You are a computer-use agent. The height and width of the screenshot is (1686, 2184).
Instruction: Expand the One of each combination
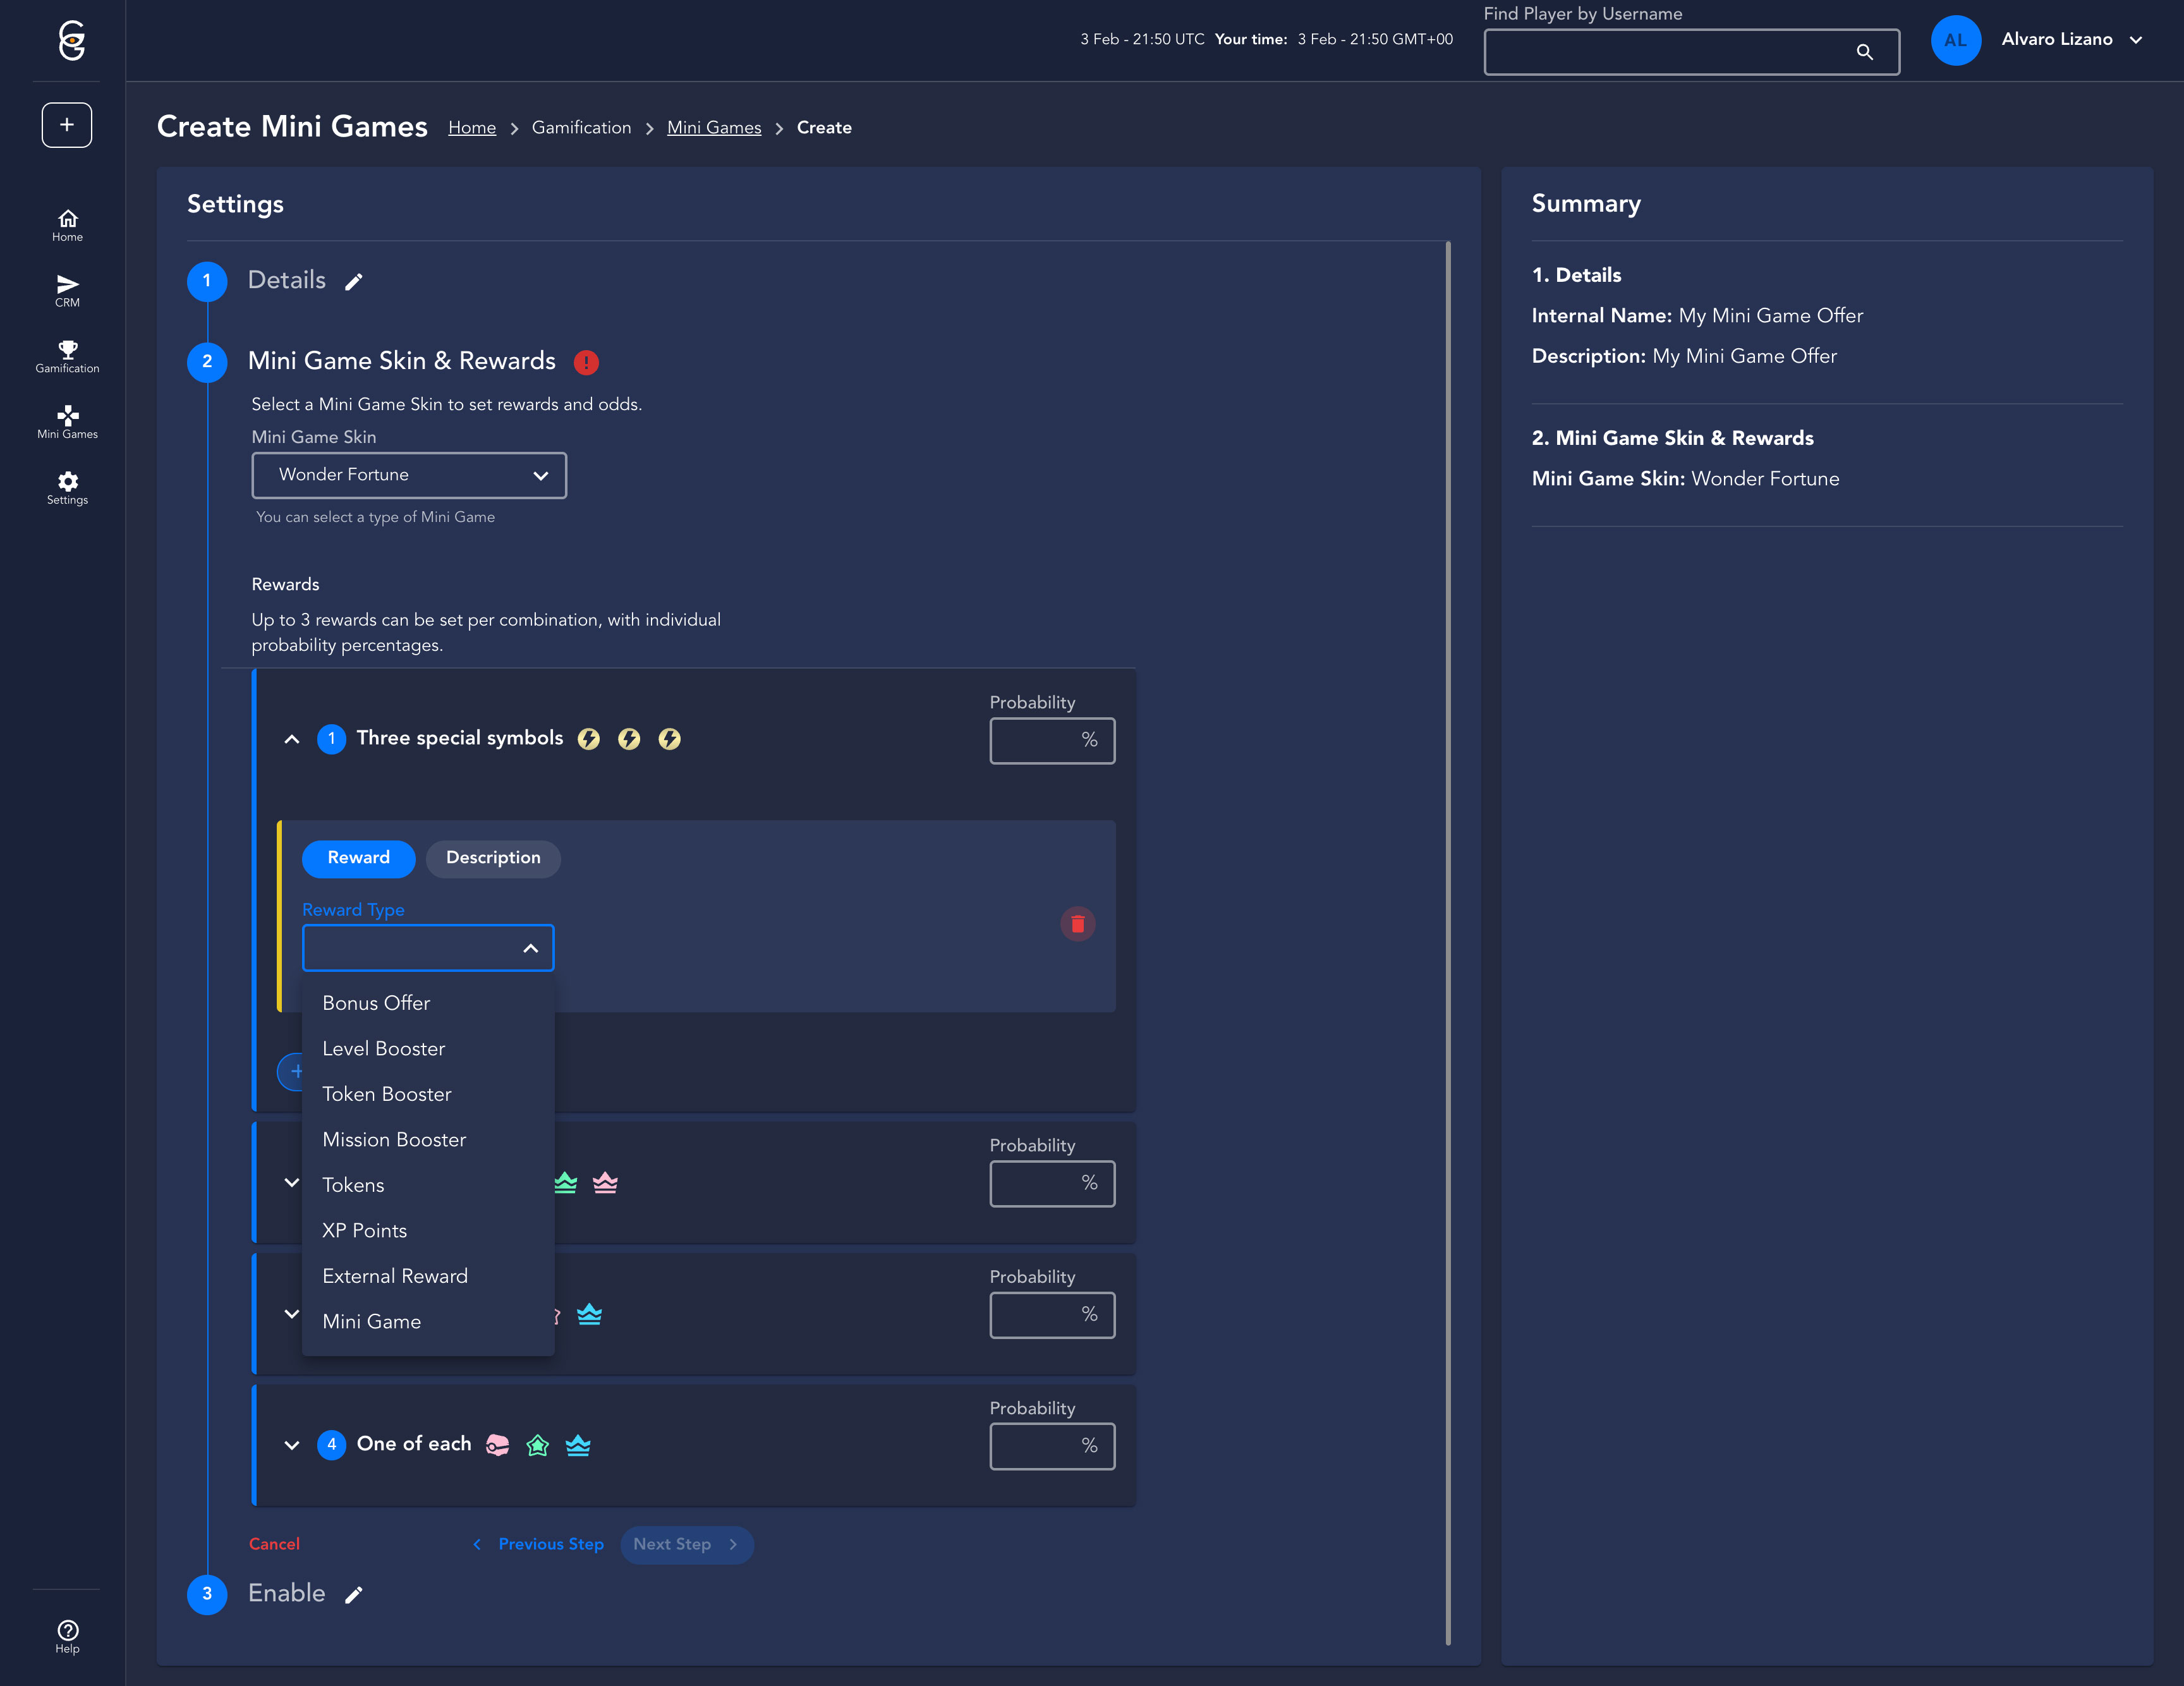[292, 1445]
